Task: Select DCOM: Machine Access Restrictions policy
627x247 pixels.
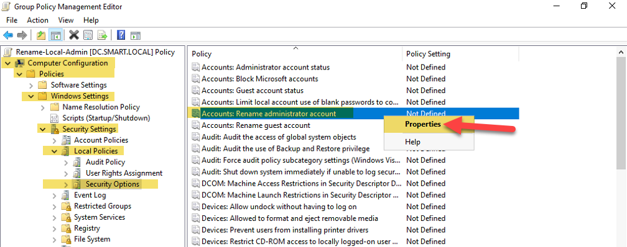Action: tap(301, 184)
